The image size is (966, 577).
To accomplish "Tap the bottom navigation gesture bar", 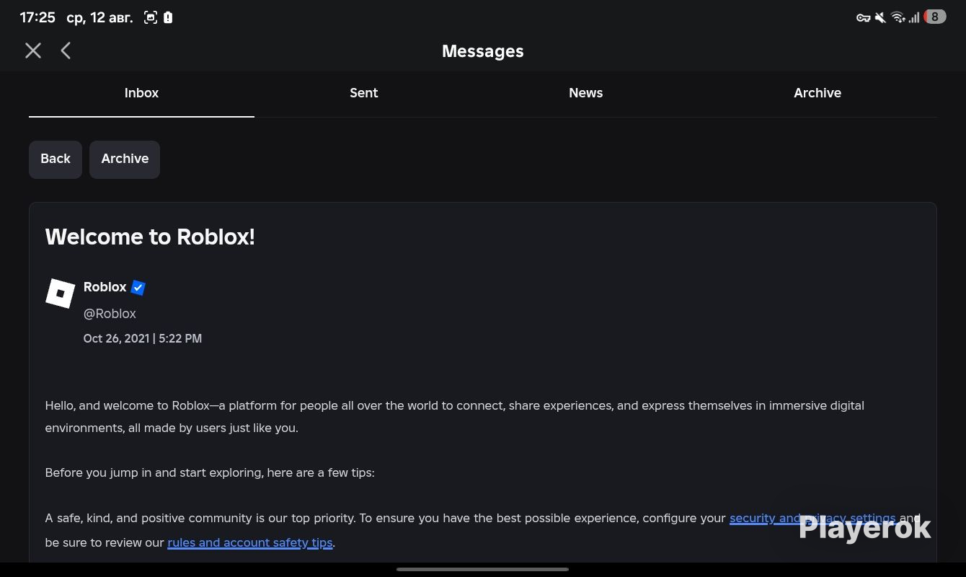I will pyautogui.click(x=482, y=570).
